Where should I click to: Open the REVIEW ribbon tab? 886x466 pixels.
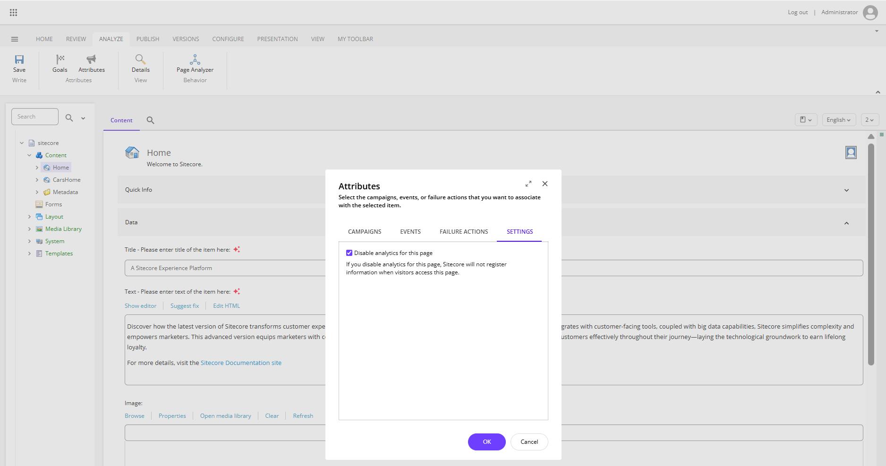coord(76,39)
